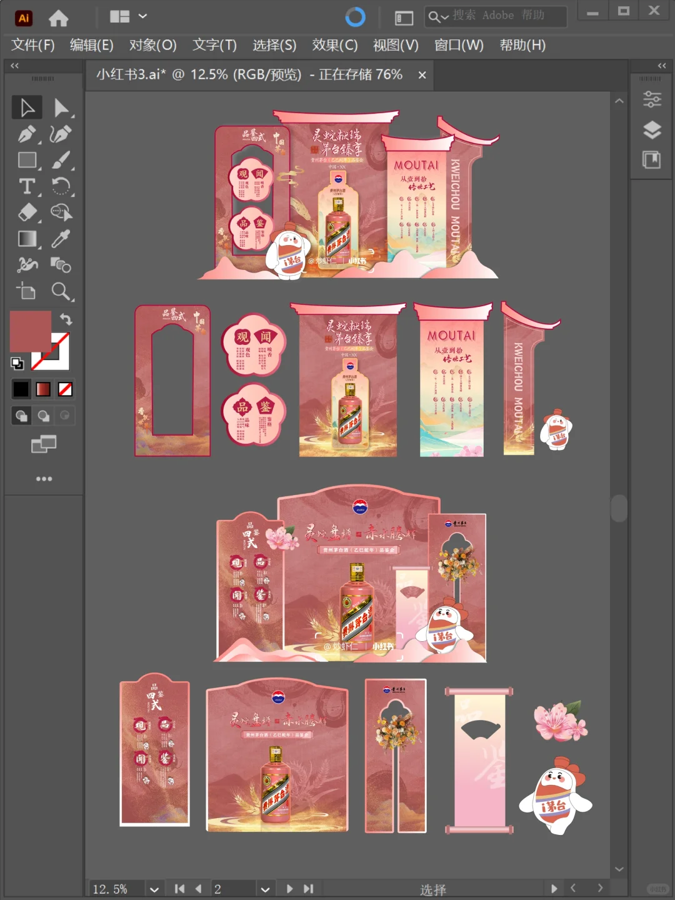This screenshot has height=900, width=675.
Task: Enable Draw Inside mode
Action: 64,416
